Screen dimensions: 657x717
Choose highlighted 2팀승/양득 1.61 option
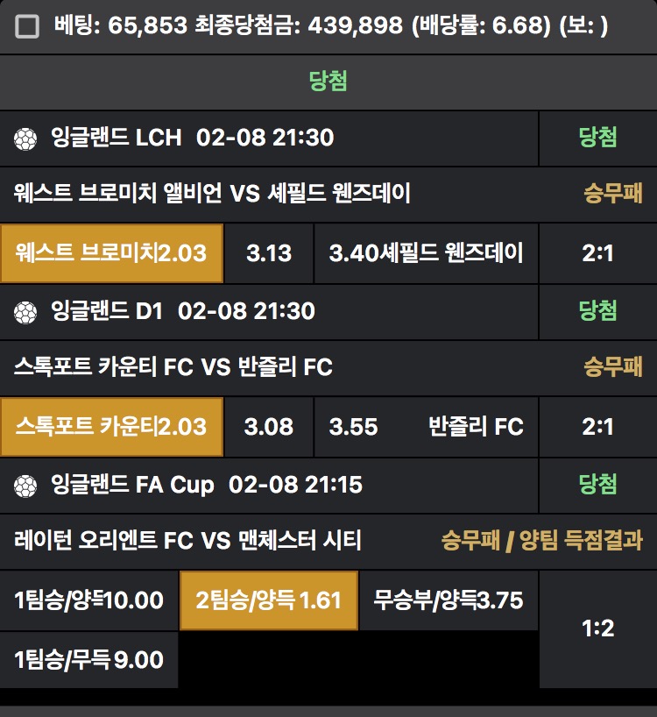[269, 600]
